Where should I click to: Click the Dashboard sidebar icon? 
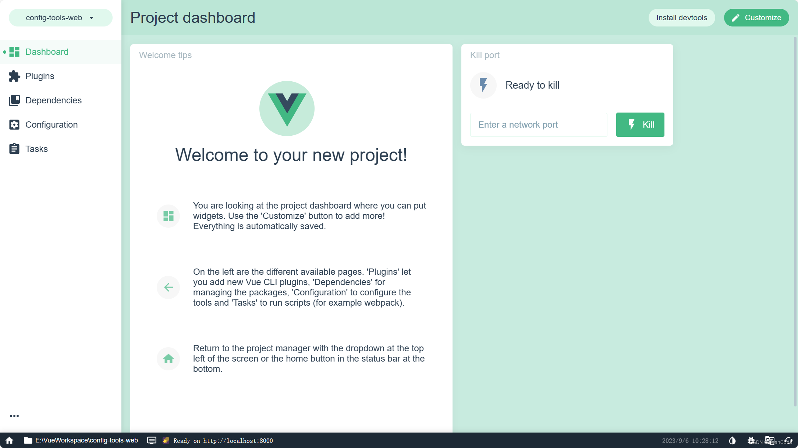click(14, 52)
